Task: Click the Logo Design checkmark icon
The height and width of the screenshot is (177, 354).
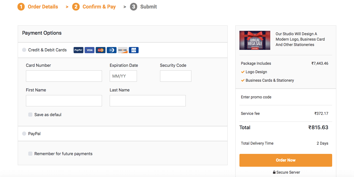Action: click(x=243, y=72)
